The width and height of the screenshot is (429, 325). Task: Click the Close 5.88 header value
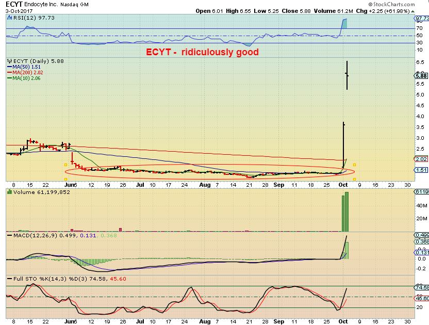[296, 11]
